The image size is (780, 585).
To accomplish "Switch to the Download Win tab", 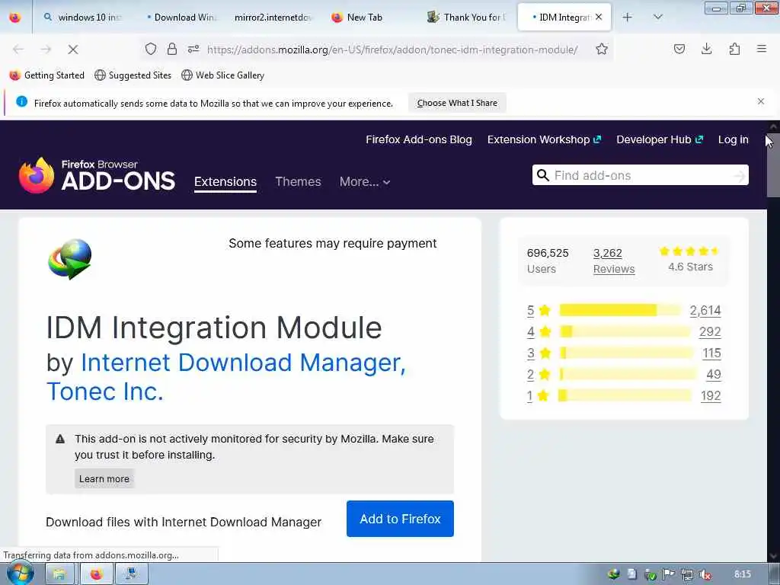I will (181, 18).
